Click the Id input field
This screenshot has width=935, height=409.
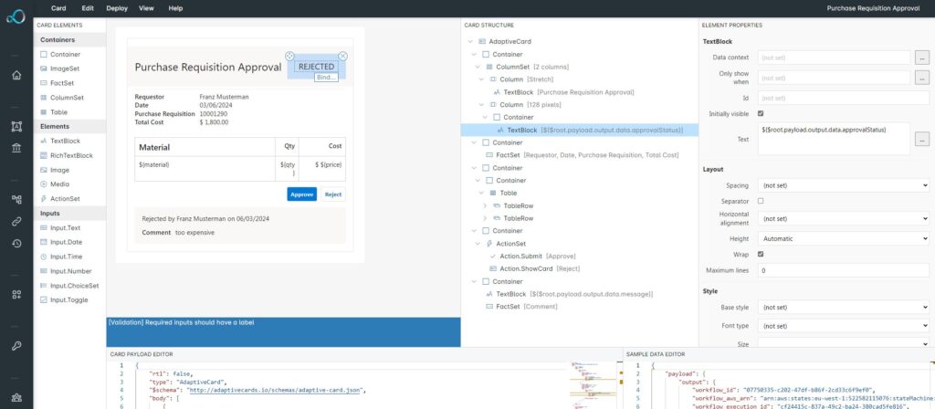click(x=843, y=98)
